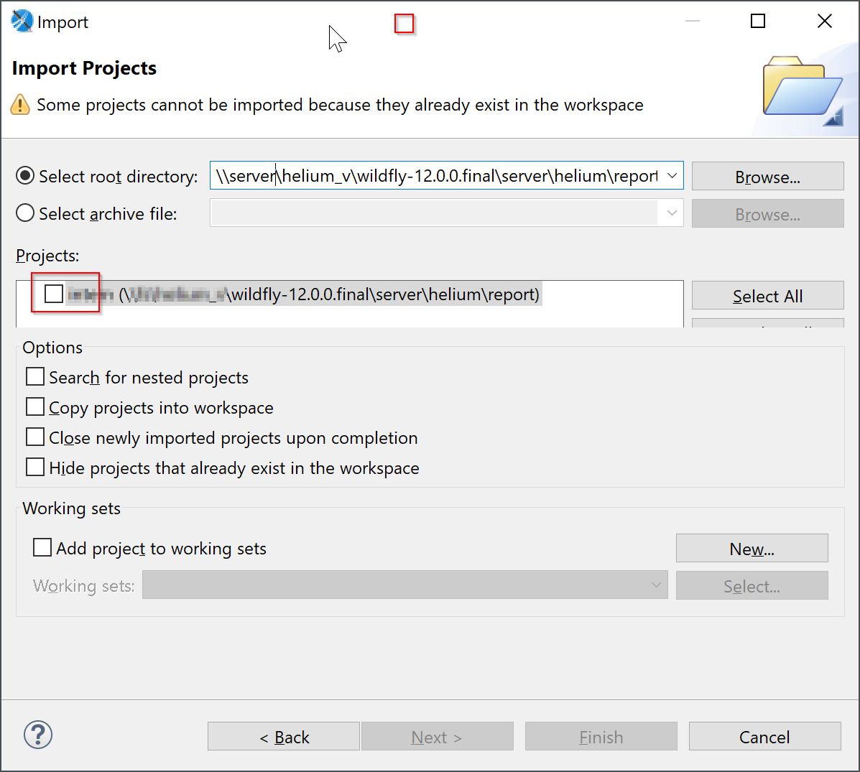Viewport: 860px width, 772px height.
Task: Enable 'Search for nested projects'
Action: [35, 376]
